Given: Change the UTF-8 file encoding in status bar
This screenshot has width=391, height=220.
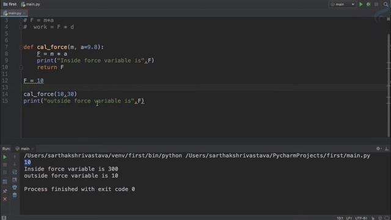Looking at the screenshot, I should tap(361, 218).
